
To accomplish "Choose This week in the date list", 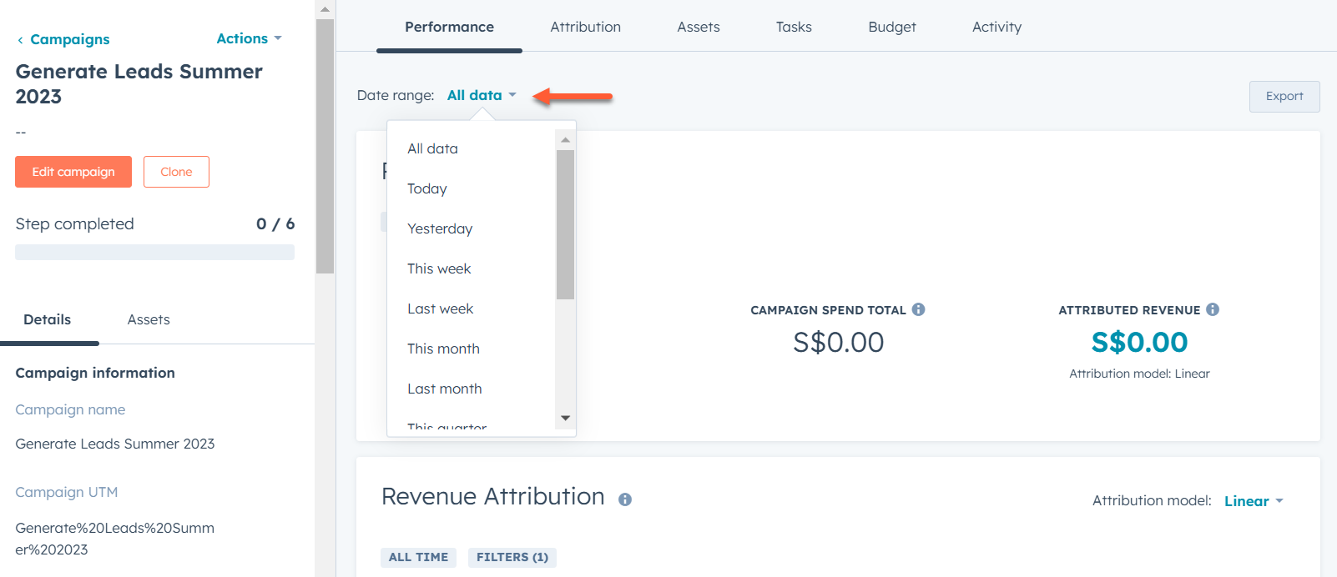I will pos(439,268).
